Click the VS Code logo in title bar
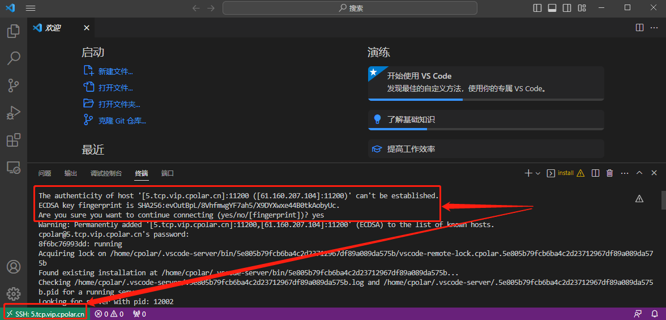Viewport: 666px width, 320px height. pos(11,8)
